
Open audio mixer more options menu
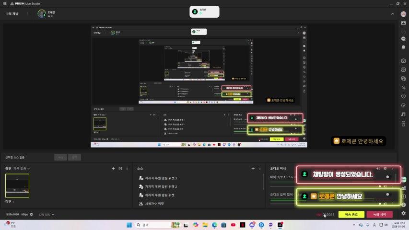click(392, 169)
